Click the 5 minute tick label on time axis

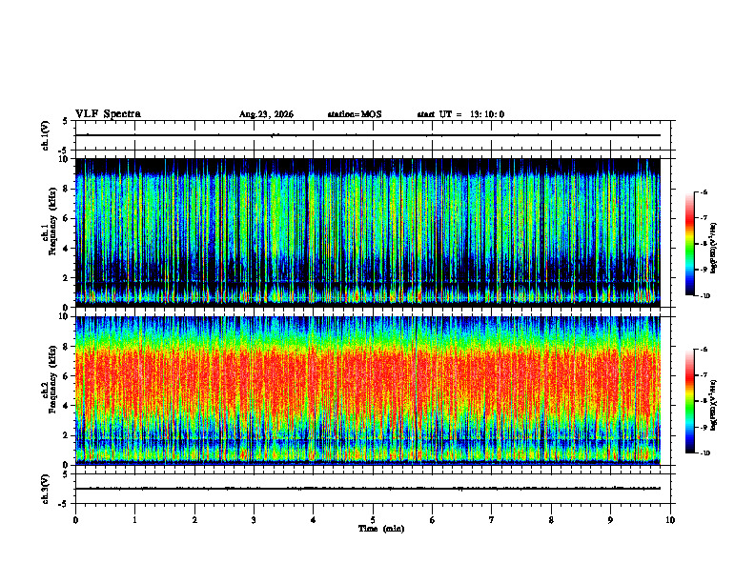coord(373,520)
